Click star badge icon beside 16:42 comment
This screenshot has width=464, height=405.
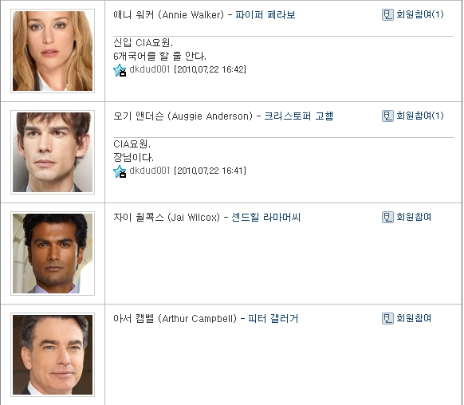[120, 70]
